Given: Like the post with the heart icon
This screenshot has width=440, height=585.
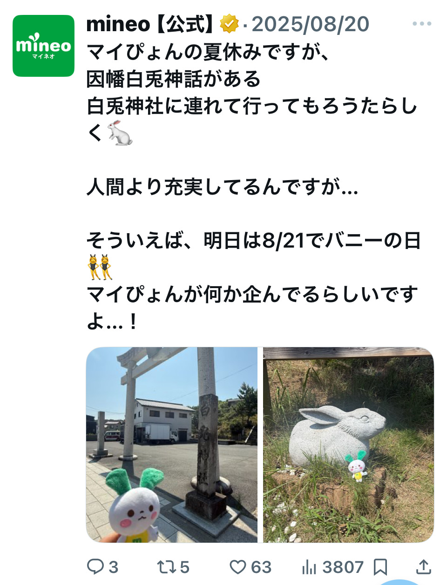Looking at the screenshot, I should point(238,566).
